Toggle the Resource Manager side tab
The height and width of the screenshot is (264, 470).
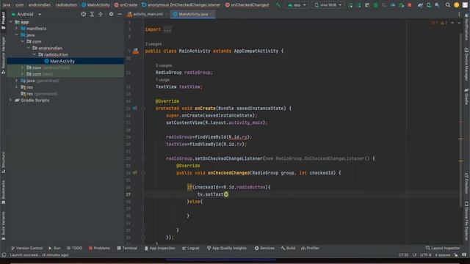pyautogui.click(x=3, y=55)
